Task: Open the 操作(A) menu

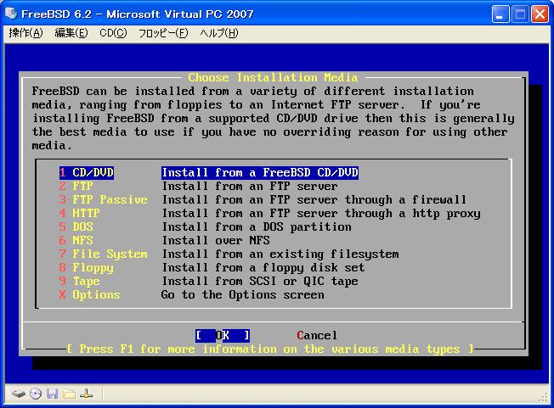Action: coord(25,33)
